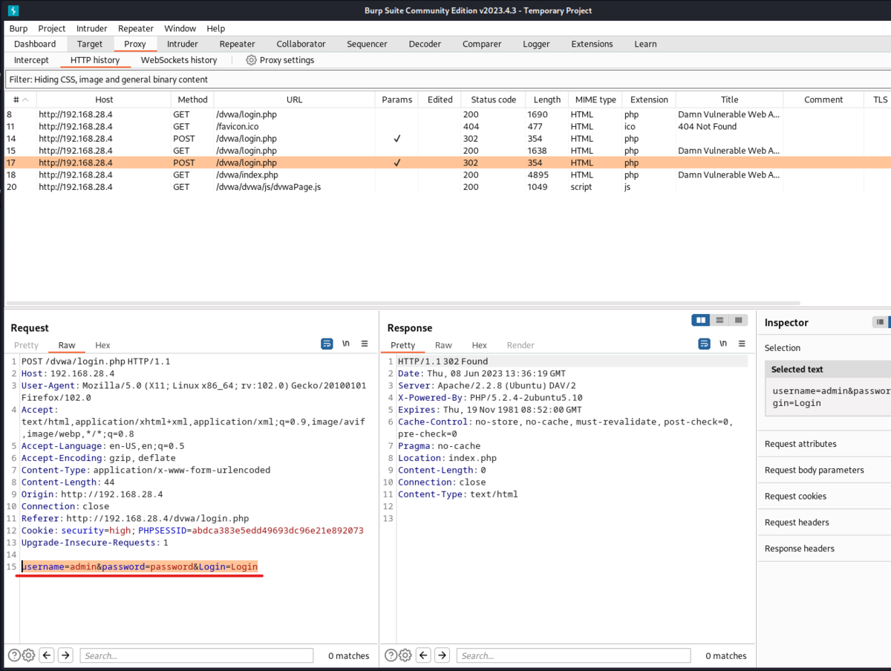
Task: Open the Request panel hamburger menu
Action: (x=365, y=344)
